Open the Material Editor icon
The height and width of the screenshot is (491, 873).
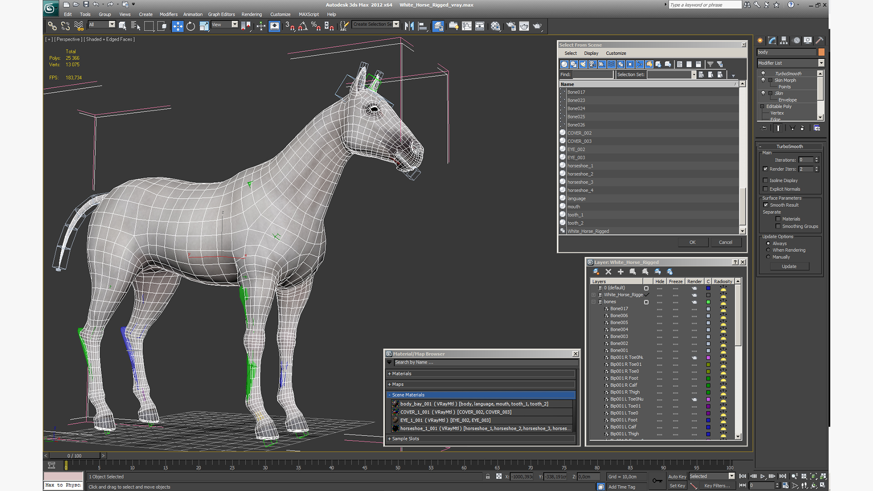click(496, 26)
